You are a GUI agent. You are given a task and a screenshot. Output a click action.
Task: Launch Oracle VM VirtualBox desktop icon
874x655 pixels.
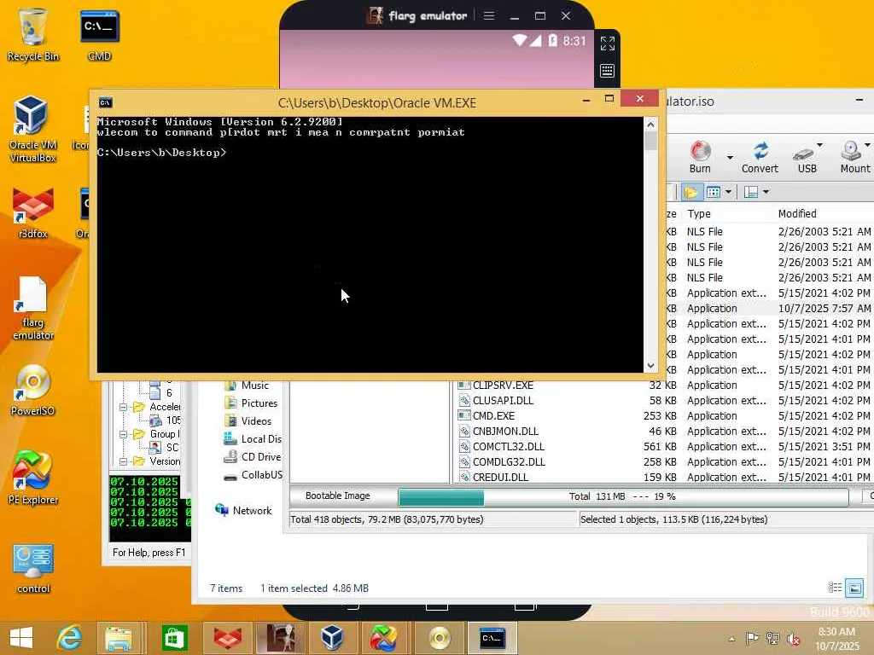click(x=32, y=130)
